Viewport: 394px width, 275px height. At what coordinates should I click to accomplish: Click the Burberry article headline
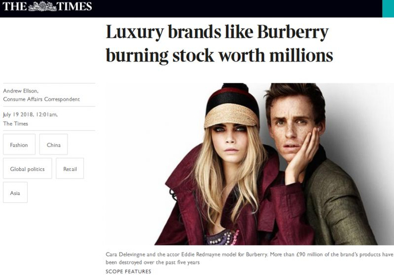point(220,43)
